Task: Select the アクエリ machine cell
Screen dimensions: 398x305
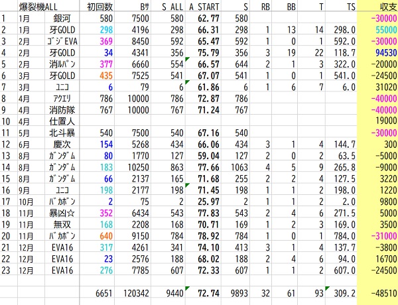Action: coord(62,98)
